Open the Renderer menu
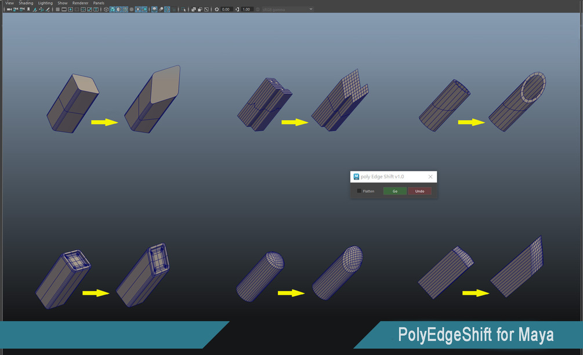The height and width of the screenshot is (355, 583). 80,3
